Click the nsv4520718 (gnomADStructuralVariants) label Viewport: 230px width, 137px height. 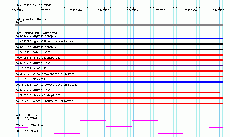(44, 101)
